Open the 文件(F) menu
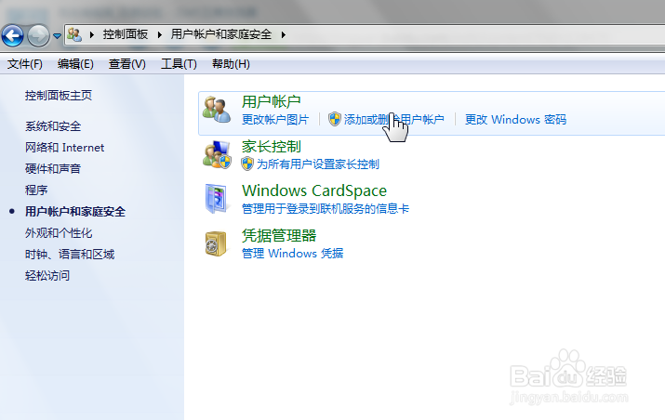This screenshot has height=420, width=665. [x=25, y=64]
